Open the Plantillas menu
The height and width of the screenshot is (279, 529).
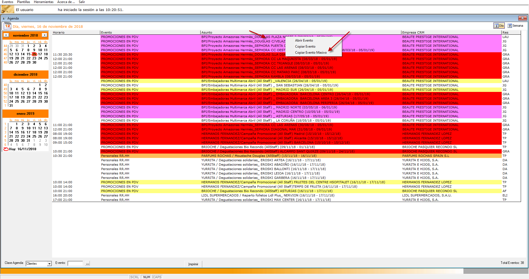pos(23,2)
